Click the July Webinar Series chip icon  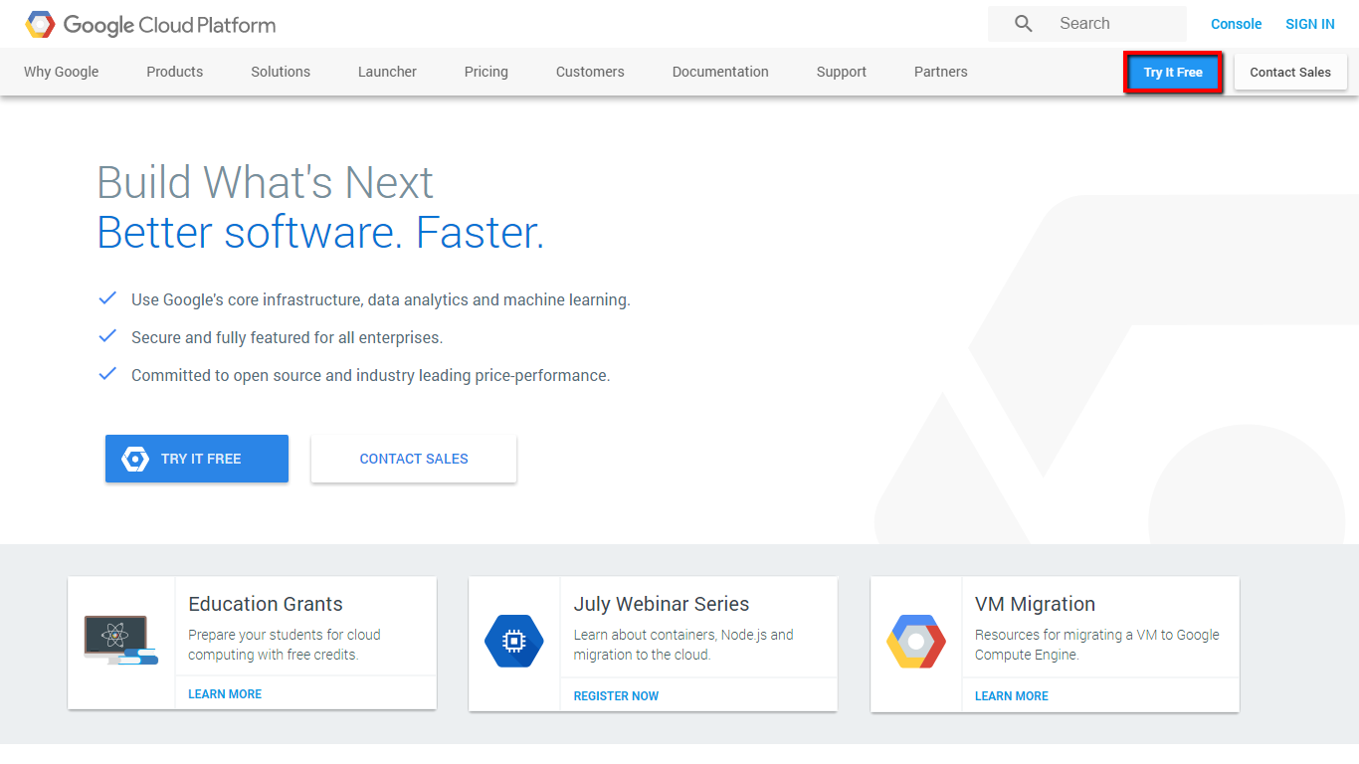point(513,642)
